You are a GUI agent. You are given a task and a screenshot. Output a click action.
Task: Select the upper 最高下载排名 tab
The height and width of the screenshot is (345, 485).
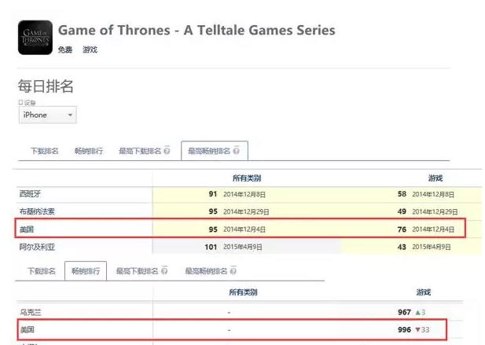pyautogui.click(x=140, y=151)
